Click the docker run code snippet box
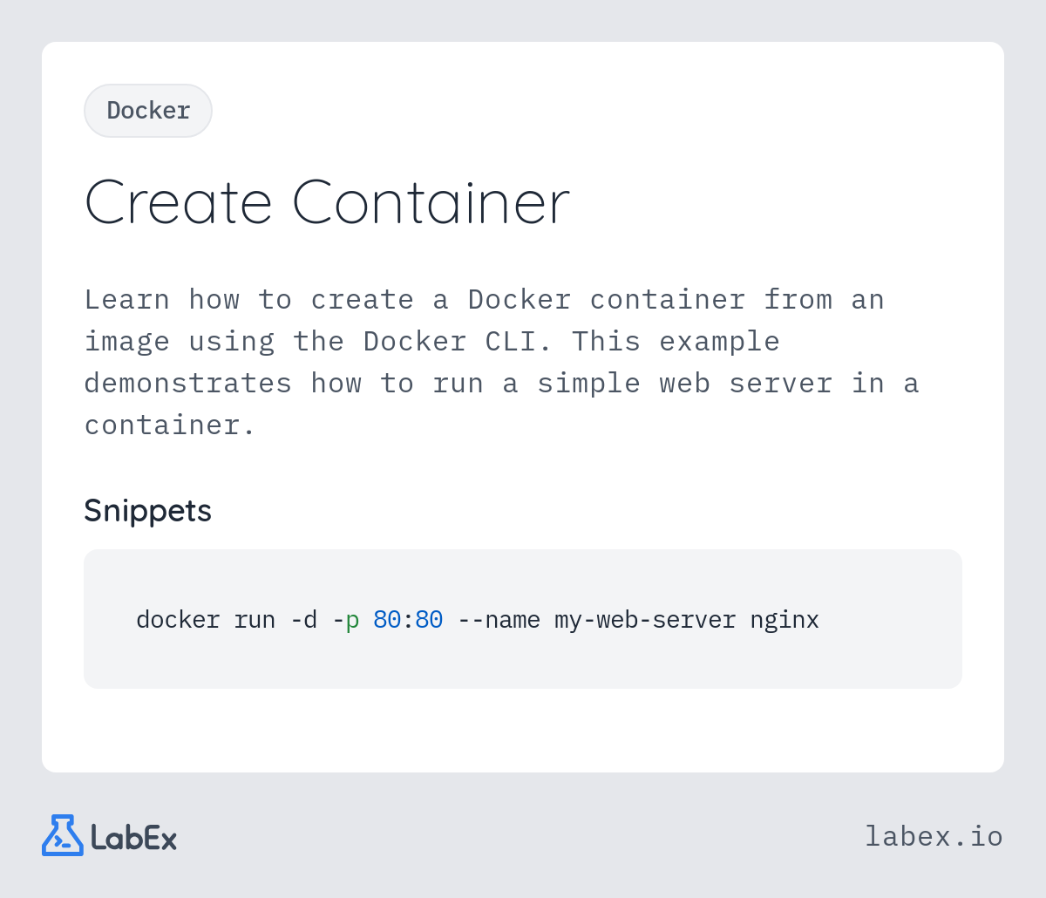The height and width of the screenshot is (898, 1046). [523, 619]
